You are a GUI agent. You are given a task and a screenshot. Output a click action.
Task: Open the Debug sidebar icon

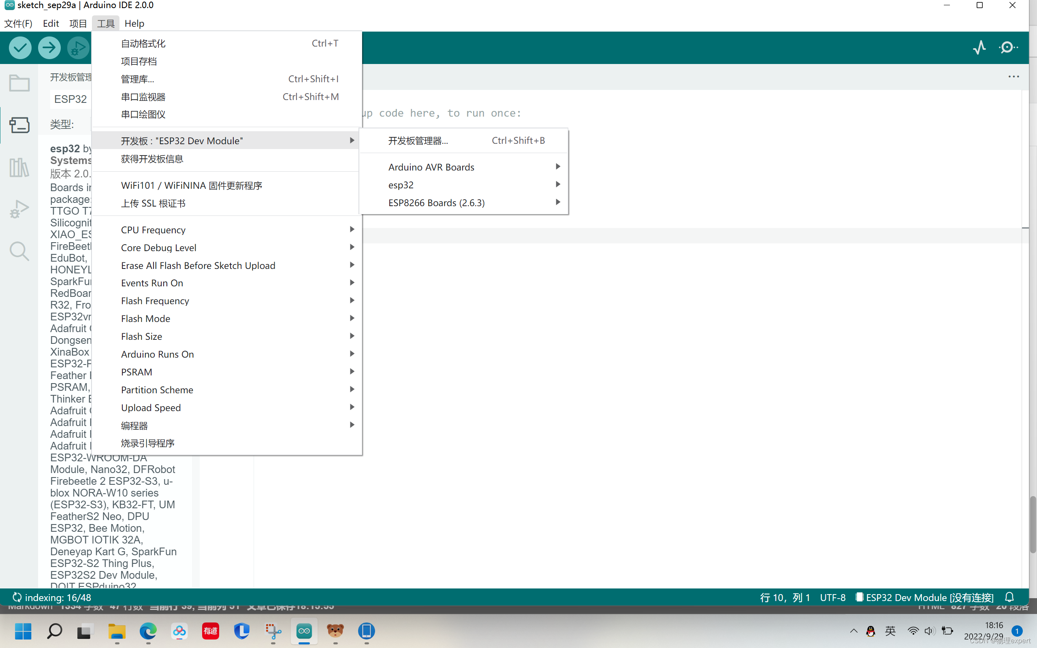(x=19, y=209)
